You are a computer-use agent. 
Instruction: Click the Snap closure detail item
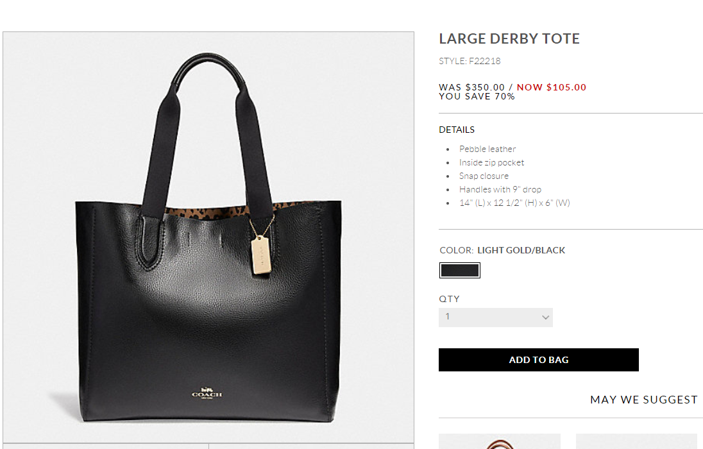pyautogui.click(x=484, y=176)
